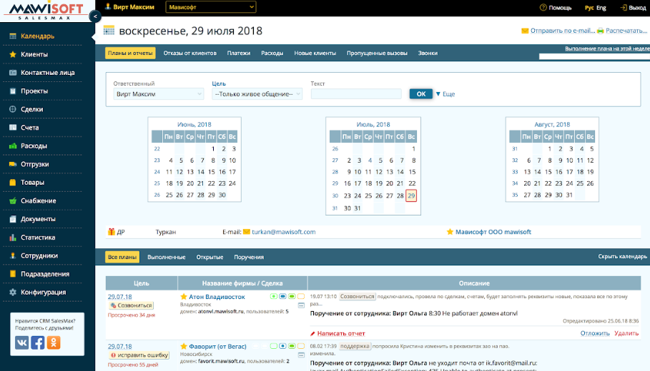This screenshot has height=371, width=650.
Task: Click the Configuration gear icon
Action: tap(13, 292)
